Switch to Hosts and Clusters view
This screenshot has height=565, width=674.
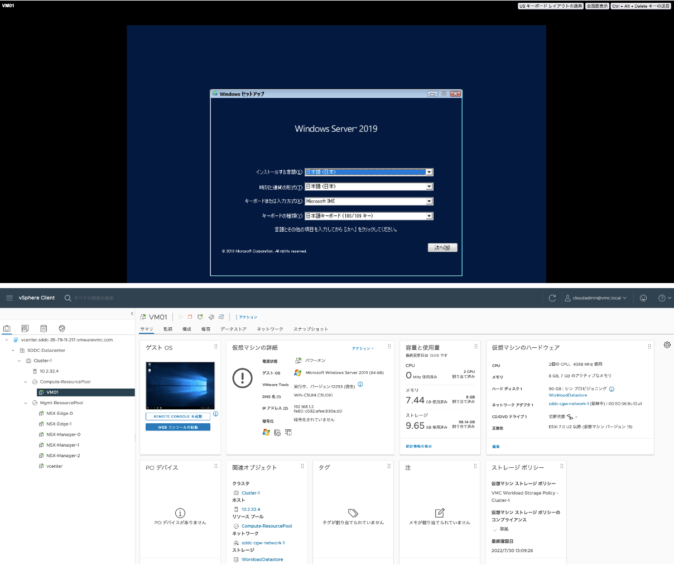click(x=7, y=328)
